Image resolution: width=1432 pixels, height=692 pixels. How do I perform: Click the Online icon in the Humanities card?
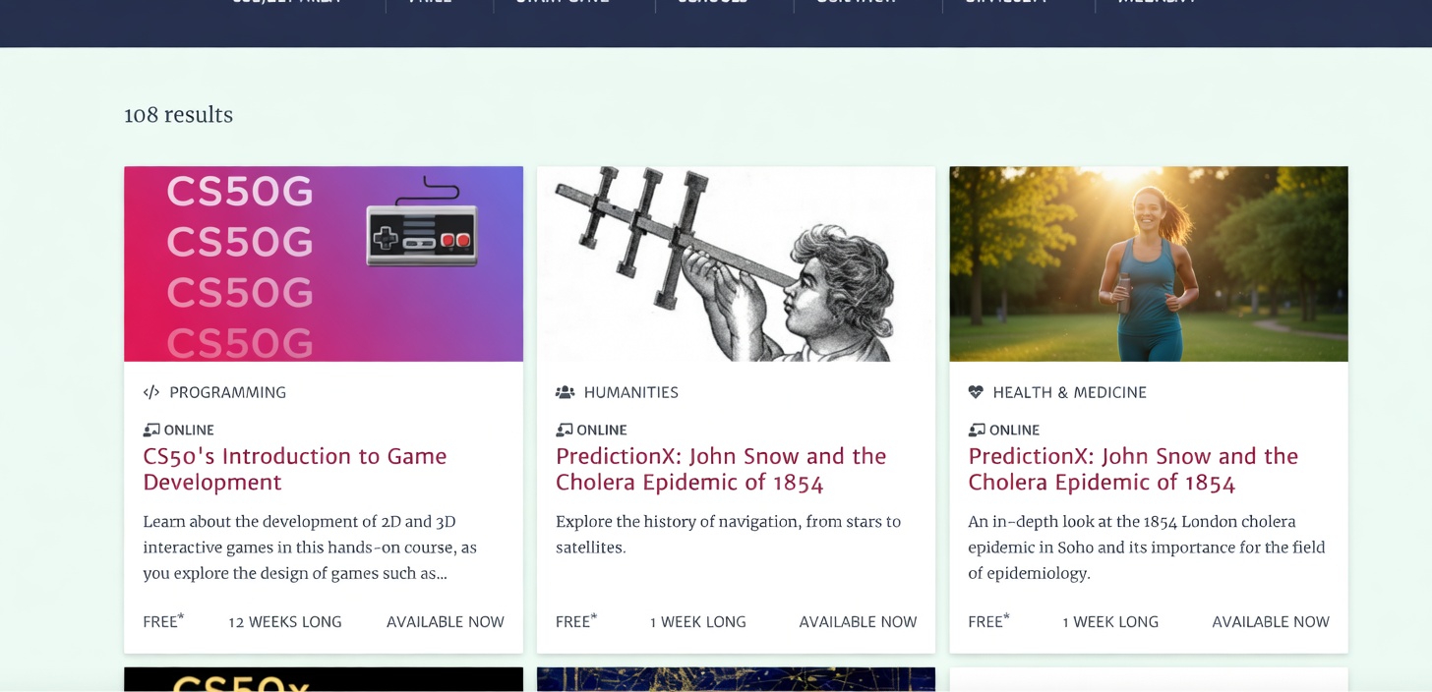(x=565, y=430)
